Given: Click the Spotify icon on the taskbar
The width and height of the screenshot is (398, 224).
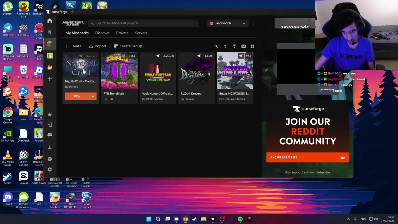Looking at the screenshot, I should click(240, 219).
